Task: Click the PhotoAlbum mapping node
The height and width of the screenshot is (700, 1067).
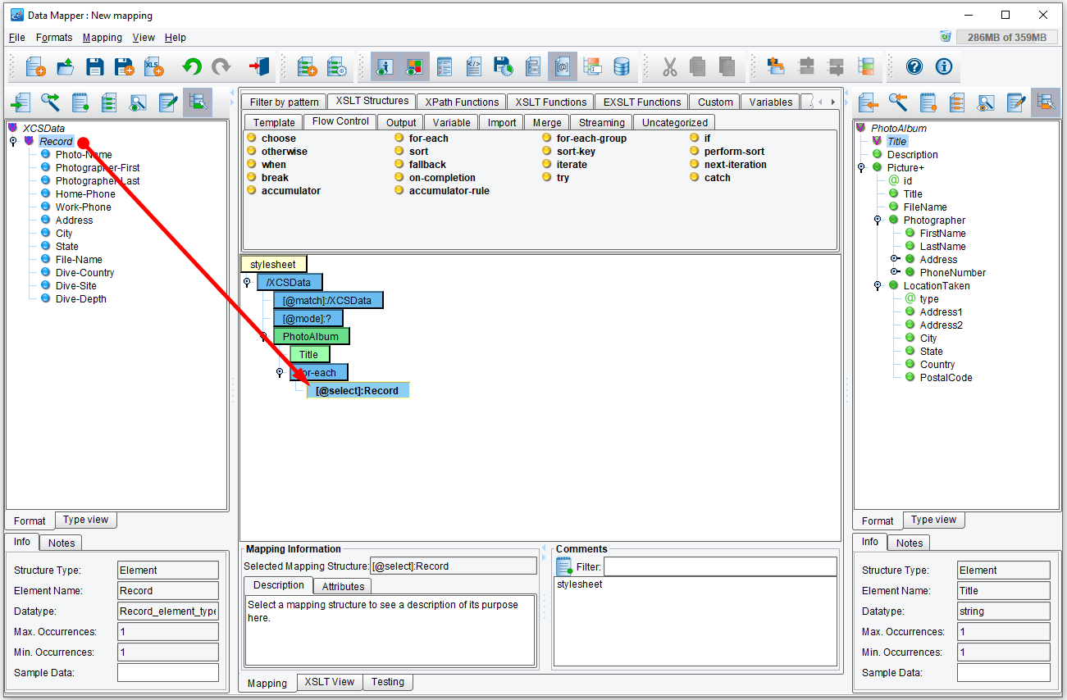Action: point(311,336)
